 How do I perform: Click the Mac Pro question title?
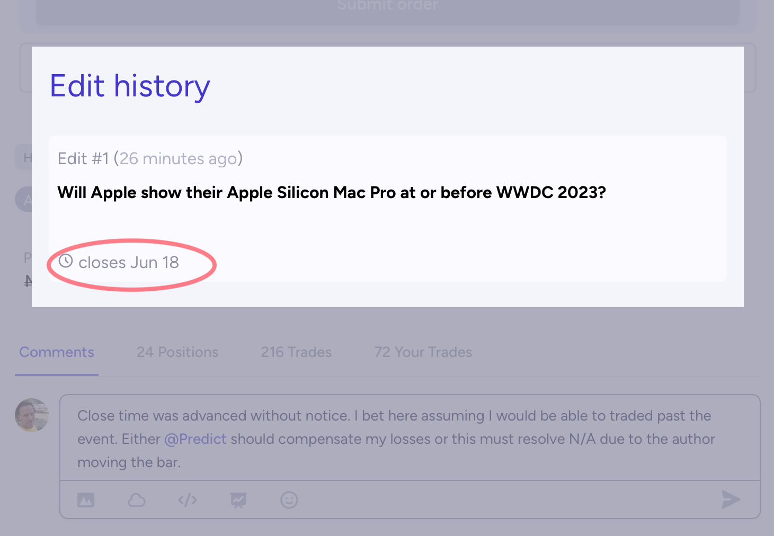click(332, 192)
